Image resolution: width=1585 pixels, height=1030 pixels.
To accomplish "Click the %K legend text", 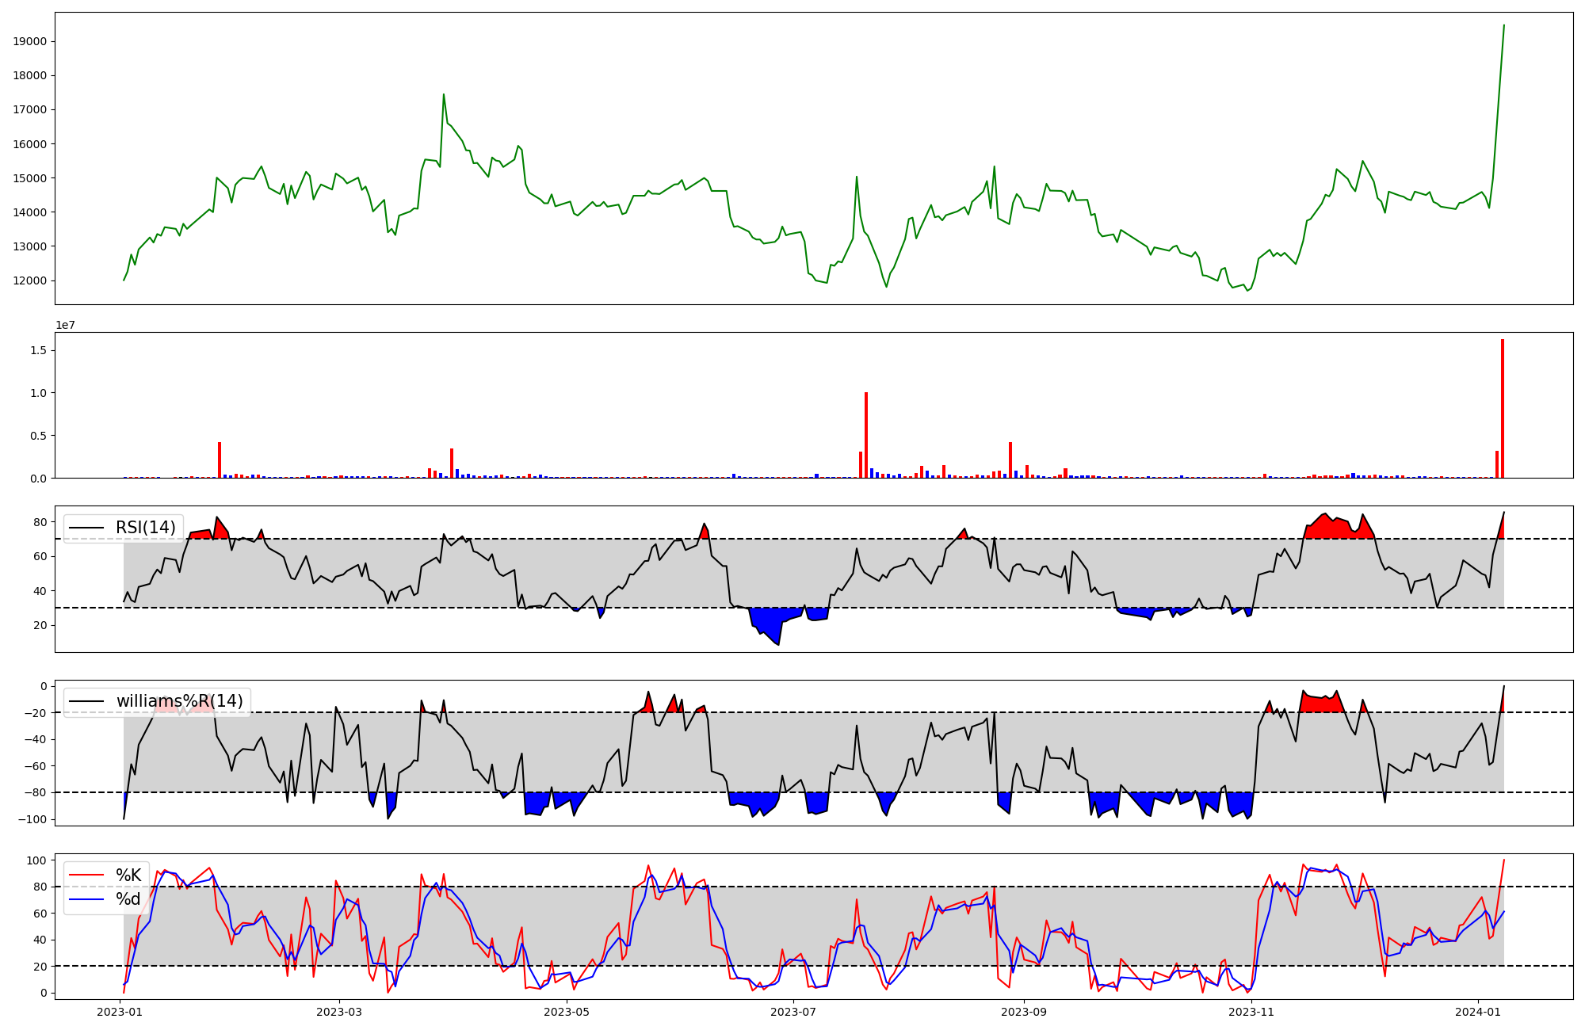I will pyautogui.click(x=128, y=875).
